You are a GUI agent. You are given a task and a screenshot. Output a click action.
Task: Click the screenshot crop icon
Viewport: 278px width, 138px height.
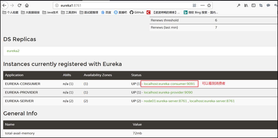(261, 6)
